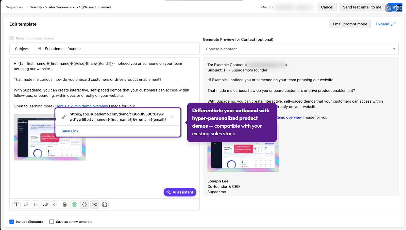This screenshot has width=406, height=230.
Task: Go to Sequences in the breadcrumb
Action: (x=14, y=7)
